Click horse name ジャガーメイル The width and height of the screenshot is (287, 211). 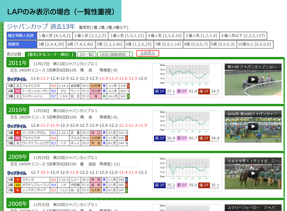pos(33,96)
